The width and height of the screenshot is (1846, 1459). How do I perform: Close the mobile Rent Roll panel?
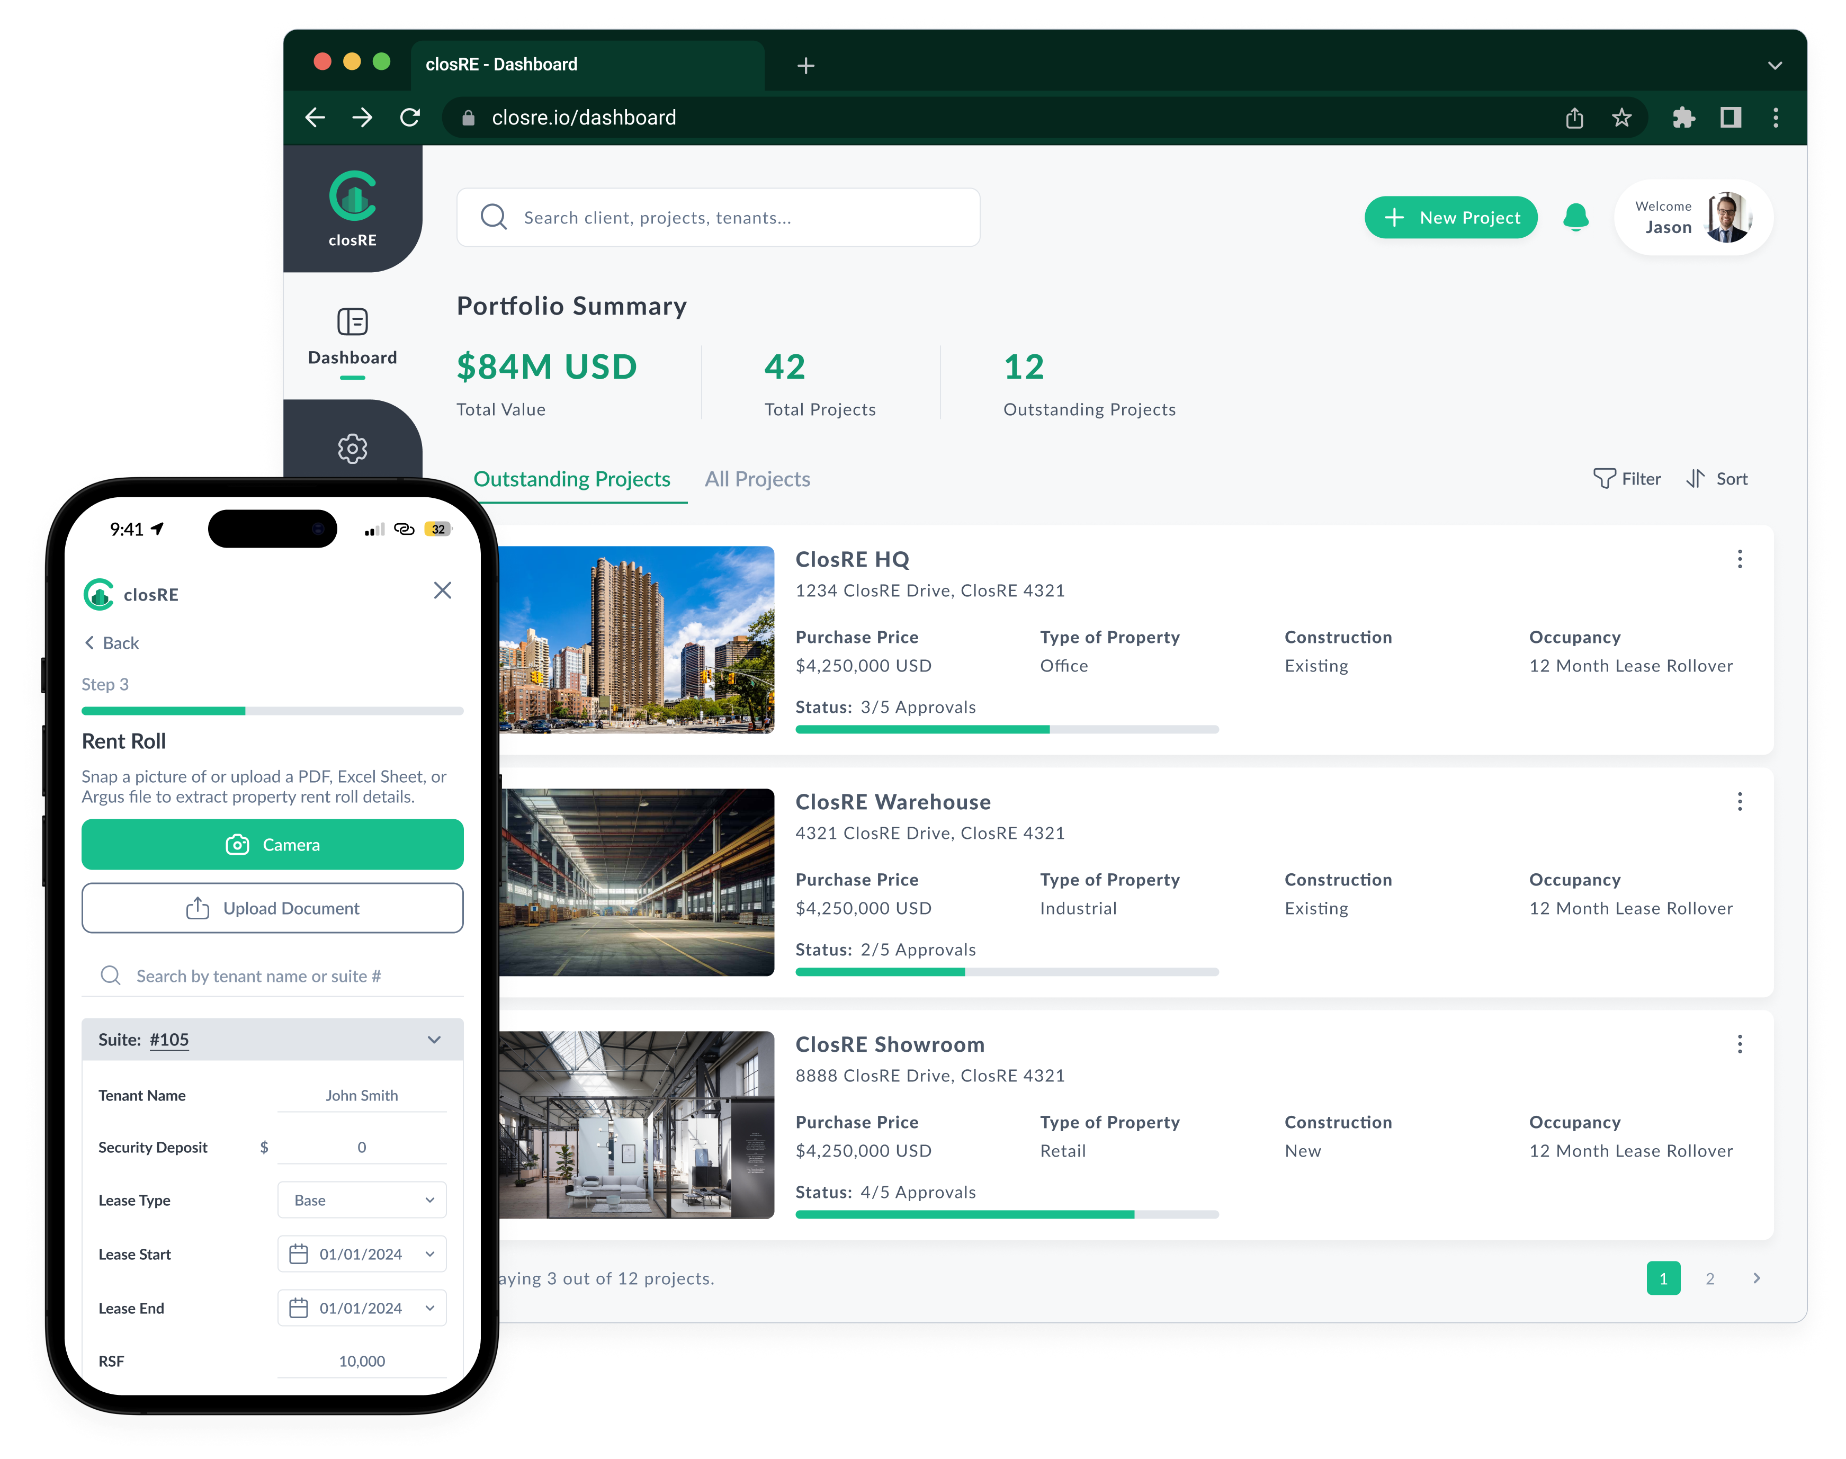[442, 590]
